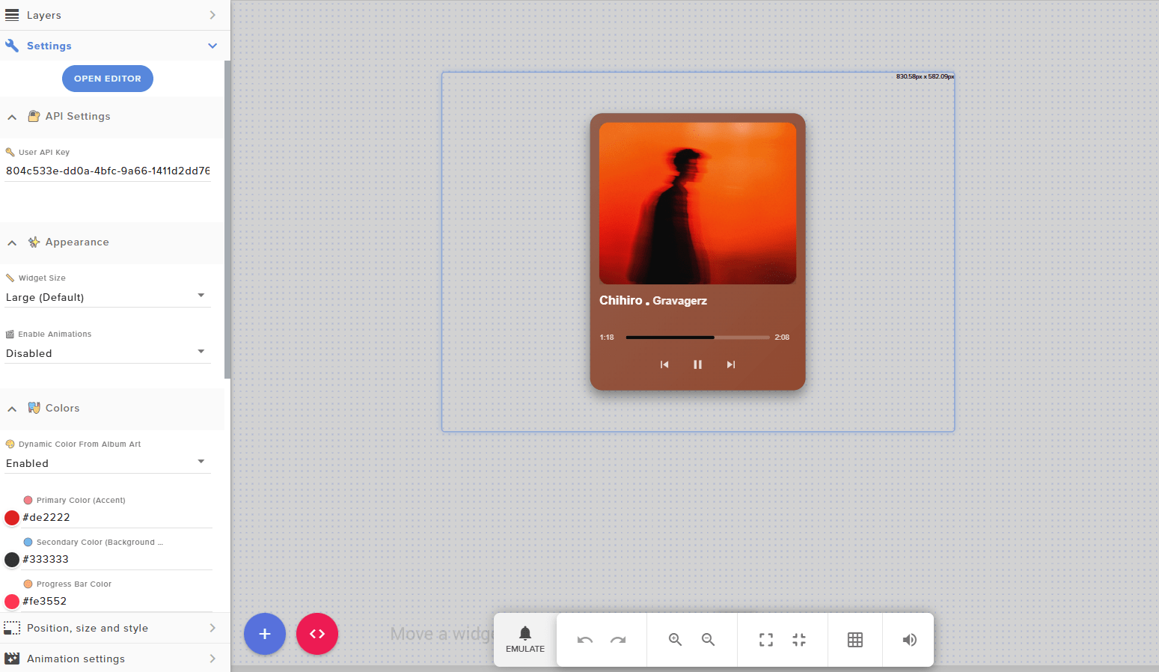The height and width of the screenshot is (672, 1159).
Task: Click the zoom in magnifier icon
Action: point(676,640)
